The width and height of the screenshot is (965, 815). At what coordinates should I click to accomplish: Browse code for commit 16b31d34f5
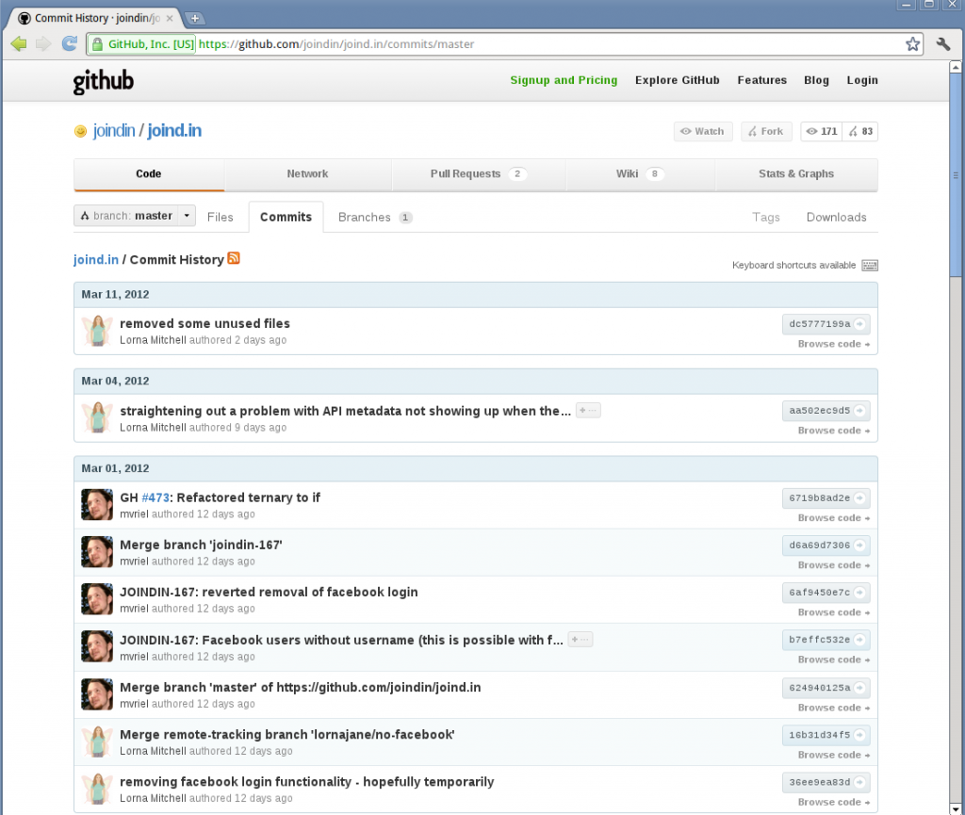pos(834,755)
